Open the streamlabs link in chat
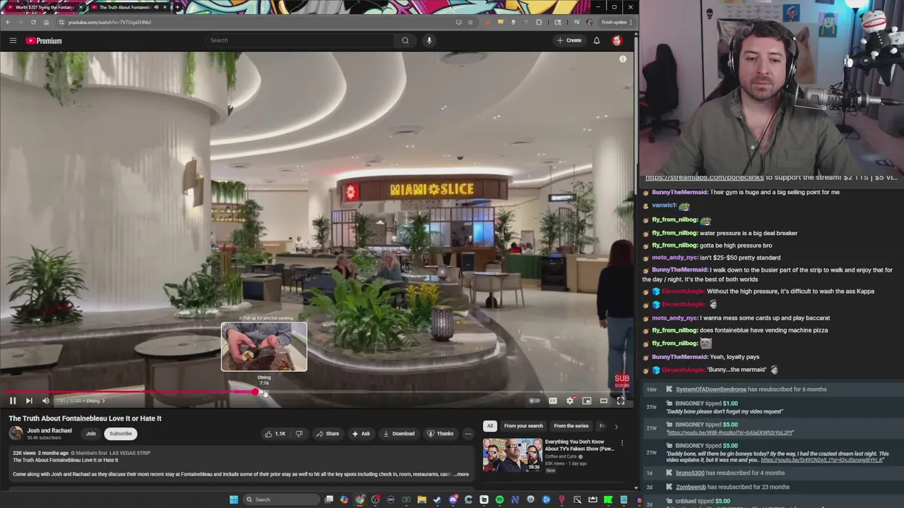This screenshot has width=904, height=508. (x=704, y=178)
